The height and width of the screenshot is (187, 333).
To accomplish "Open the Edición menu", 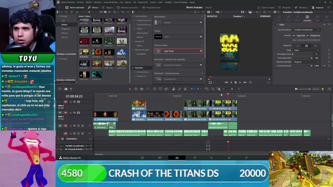I will (89, 2).
